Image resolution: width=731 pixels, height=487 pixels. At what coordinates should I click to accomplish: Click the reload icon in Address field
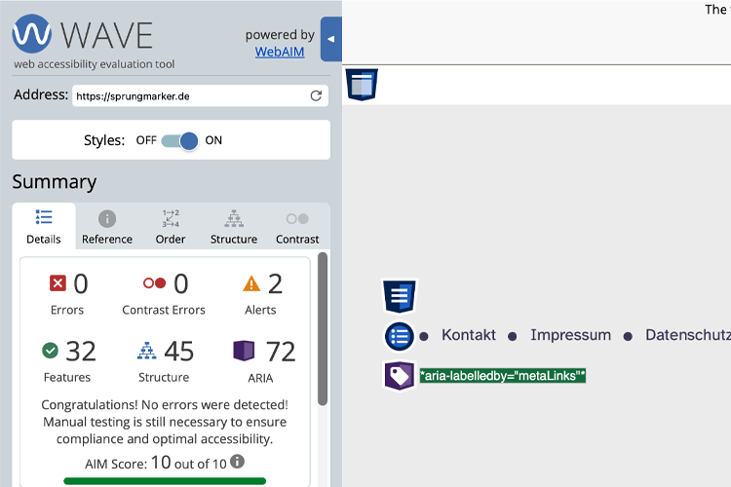[x=316, y=95]
